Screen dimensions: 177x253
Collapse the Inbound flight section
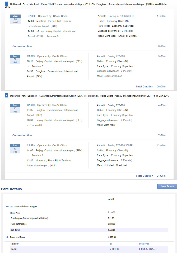pos(6,95)
